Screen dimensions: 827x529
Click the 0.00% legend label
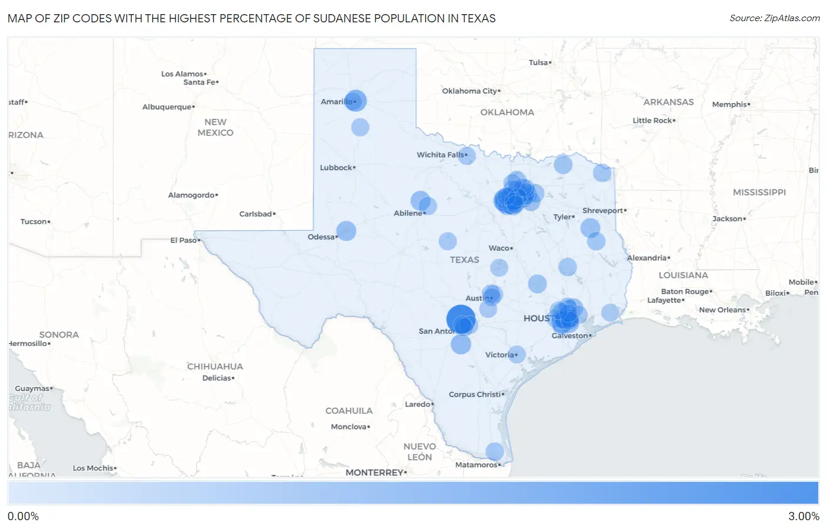(23, 516)
